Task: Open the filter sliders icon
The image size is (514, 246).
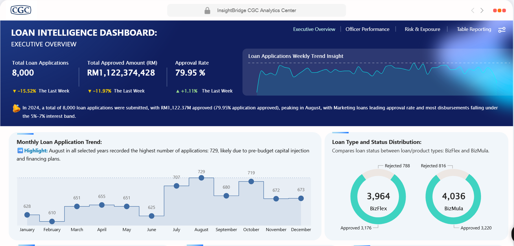Action: tap(502, 30)
